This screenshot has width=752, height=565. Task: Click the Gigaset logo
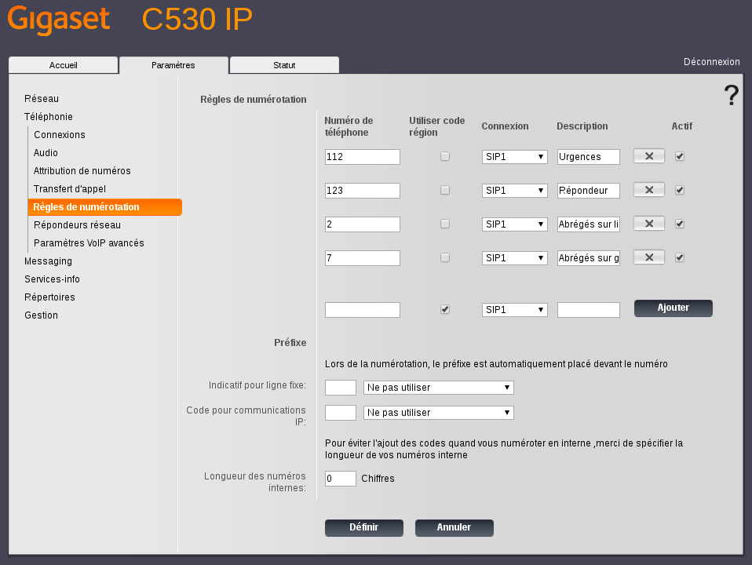[x=59, y=20]
